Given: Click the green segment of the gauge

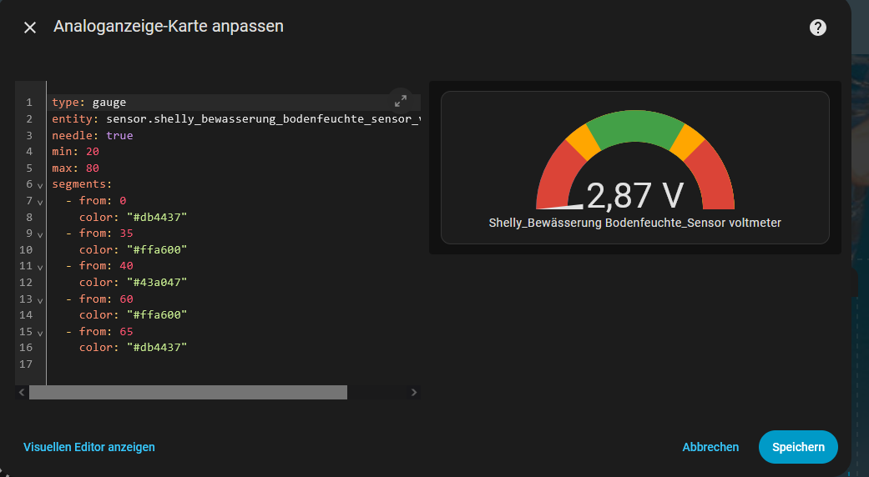Looking at the screenshot, I should click(634, 127).
